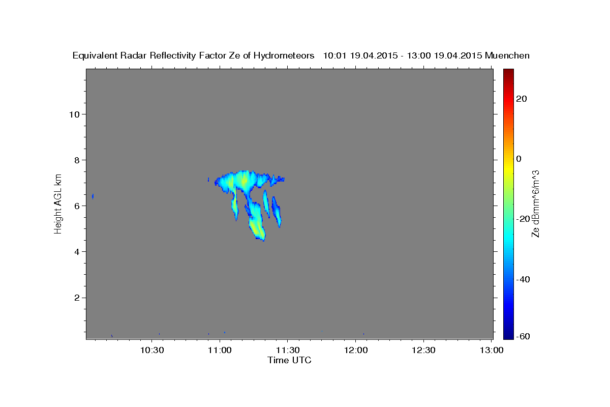Click the '11:30' time tick label
This screenshot has width=610, height=407.
click(x=288, y=351)
